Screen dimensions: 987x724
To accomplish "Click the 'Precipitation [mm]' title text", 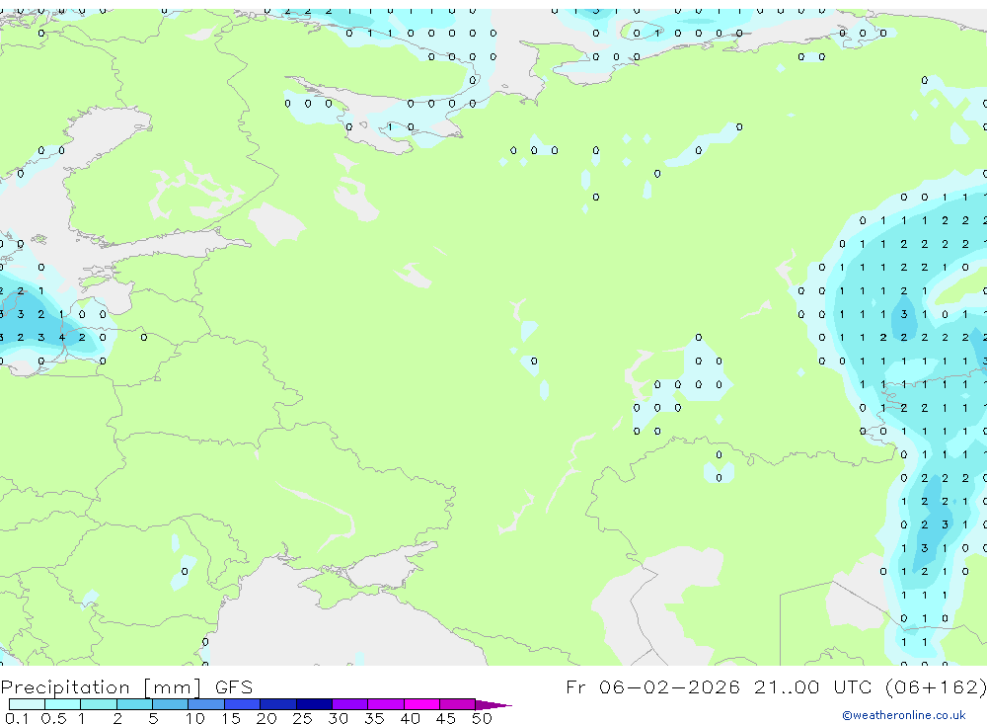I will point(101,687).
